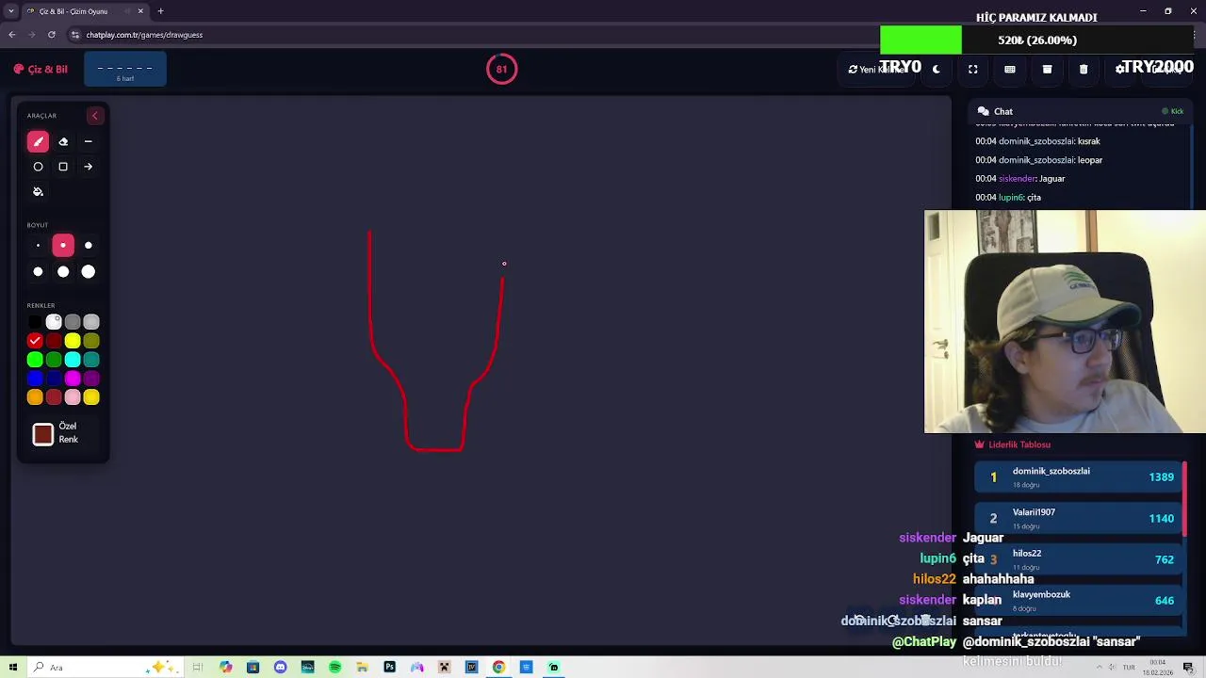Click the 81 second countdown timer
This screenshot has width=1206, height=678.
[x=501, y=69]
